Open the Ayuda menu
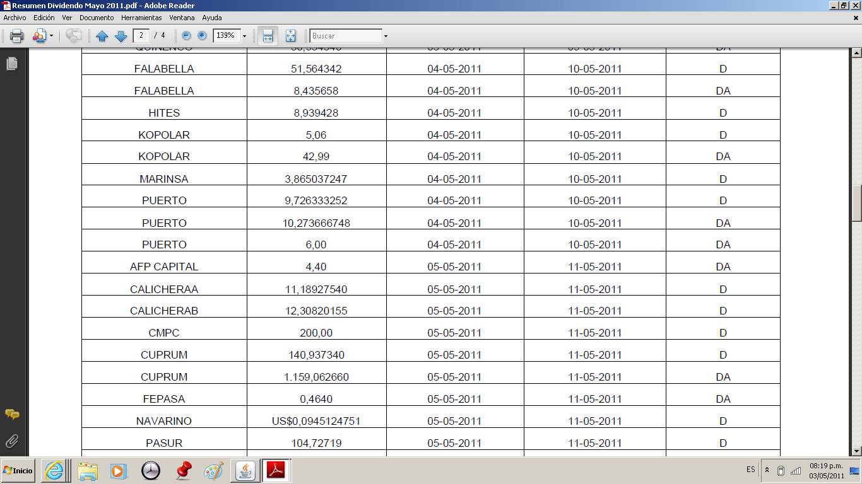The width and height of the screenshot is (862, 484). [212, 18]
